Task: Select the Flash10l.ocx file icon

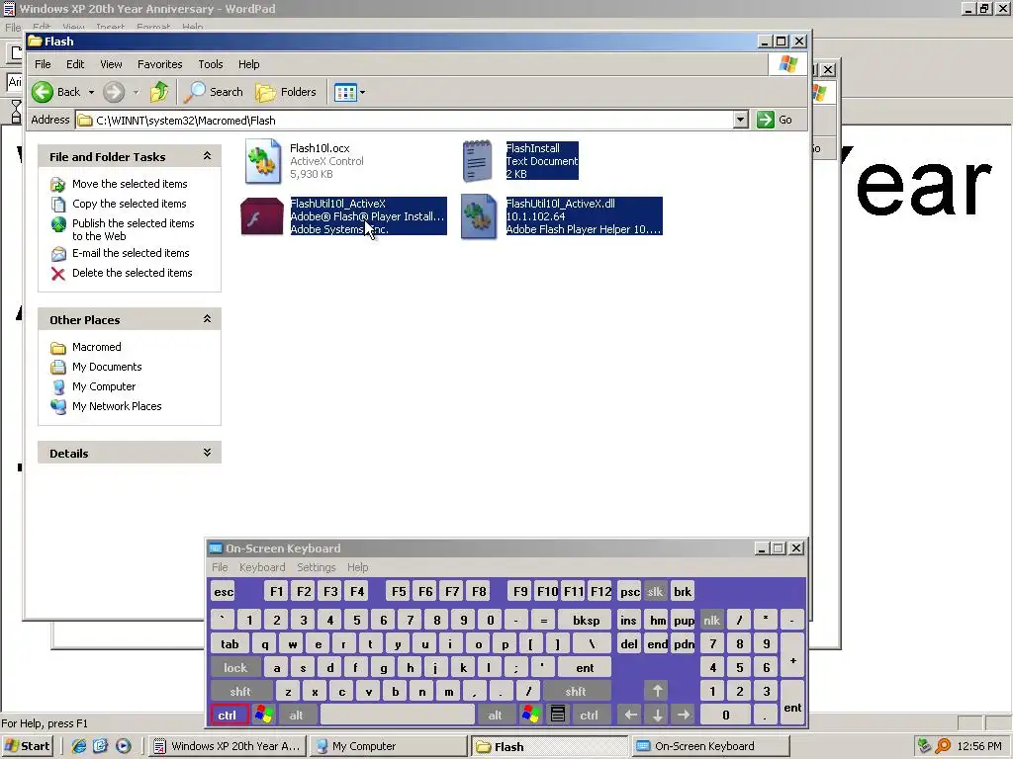Action: [x=262, y=161]
